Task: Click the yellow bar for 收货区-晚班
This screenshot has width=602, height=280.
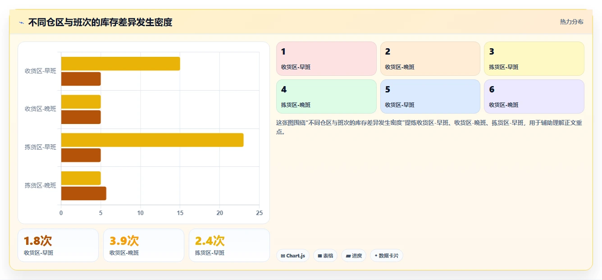Action: point(81,102)
